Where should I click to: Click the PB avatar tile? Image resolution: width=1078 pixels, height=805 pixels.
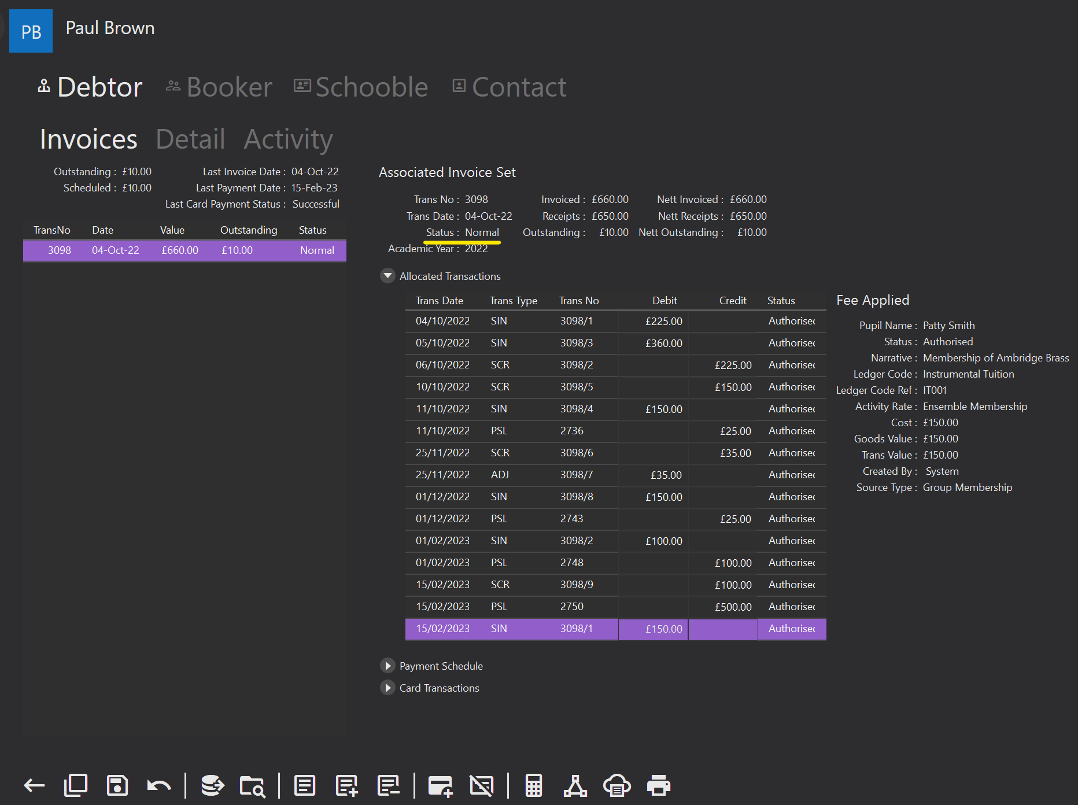point(31,31)
